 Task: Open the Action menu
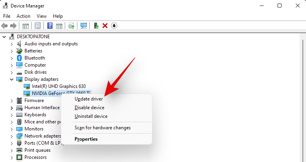[x=23, y=16]
